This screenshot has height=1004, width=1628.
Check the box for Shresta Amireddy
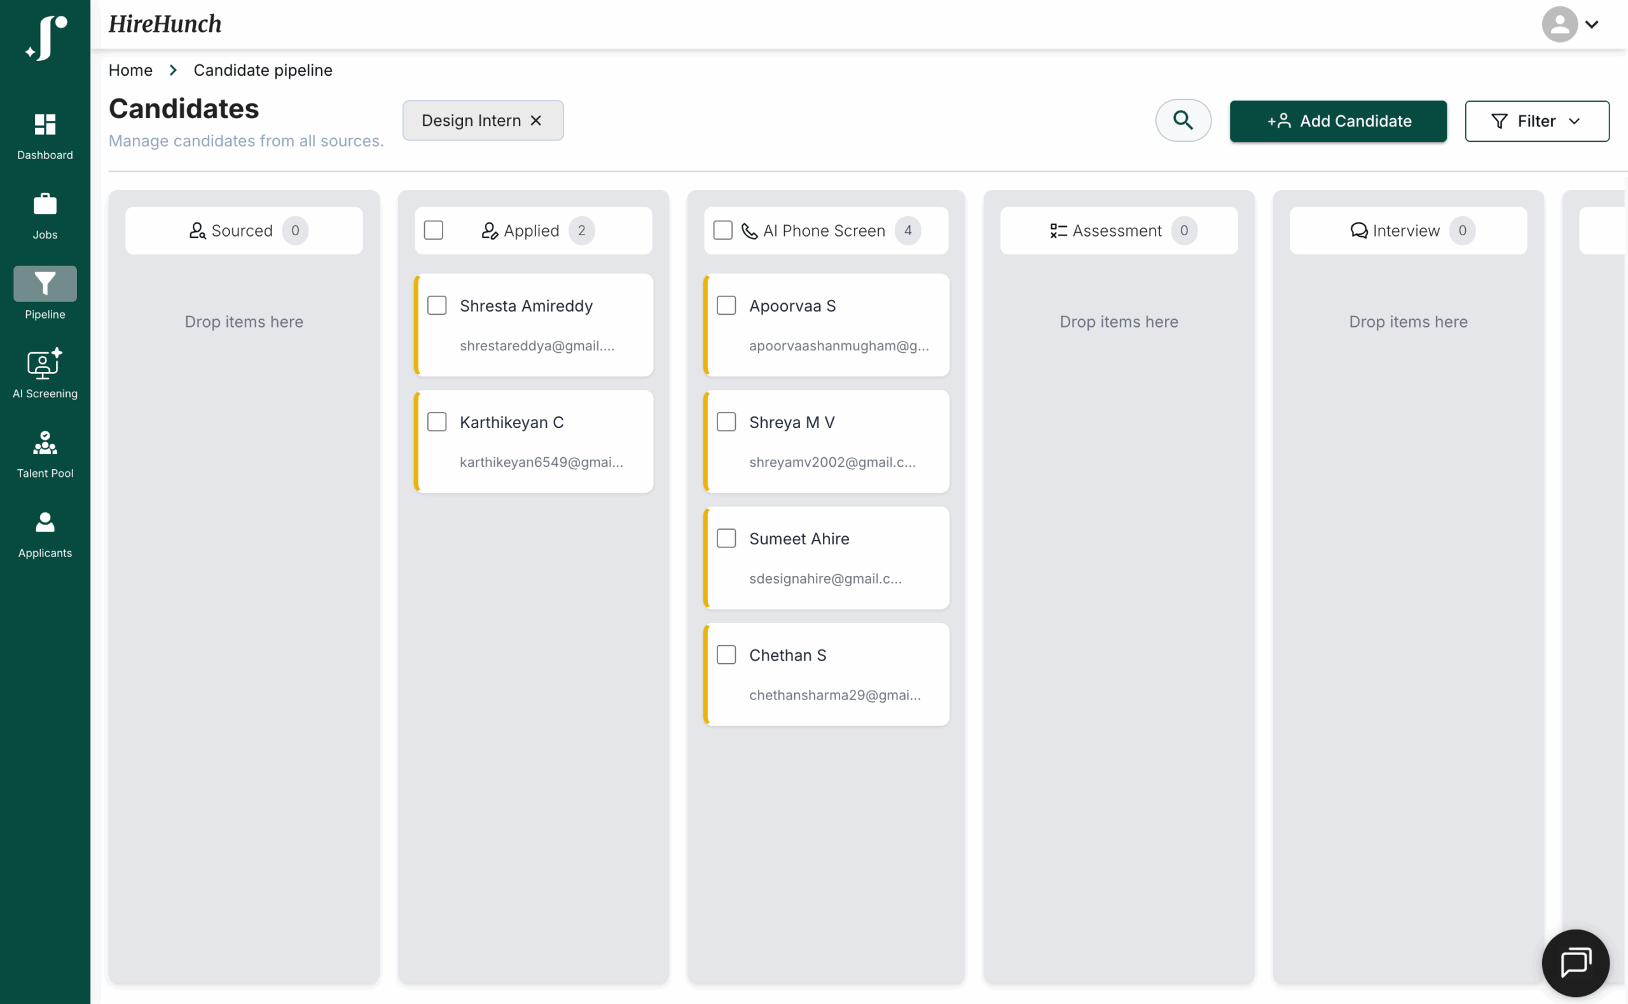tap(436, 305)
